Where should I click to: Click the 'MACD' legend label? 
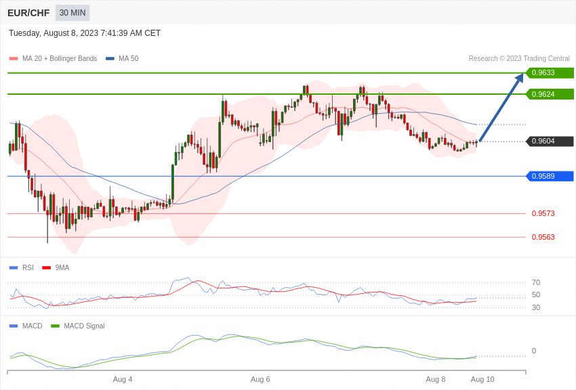(33, 326)
